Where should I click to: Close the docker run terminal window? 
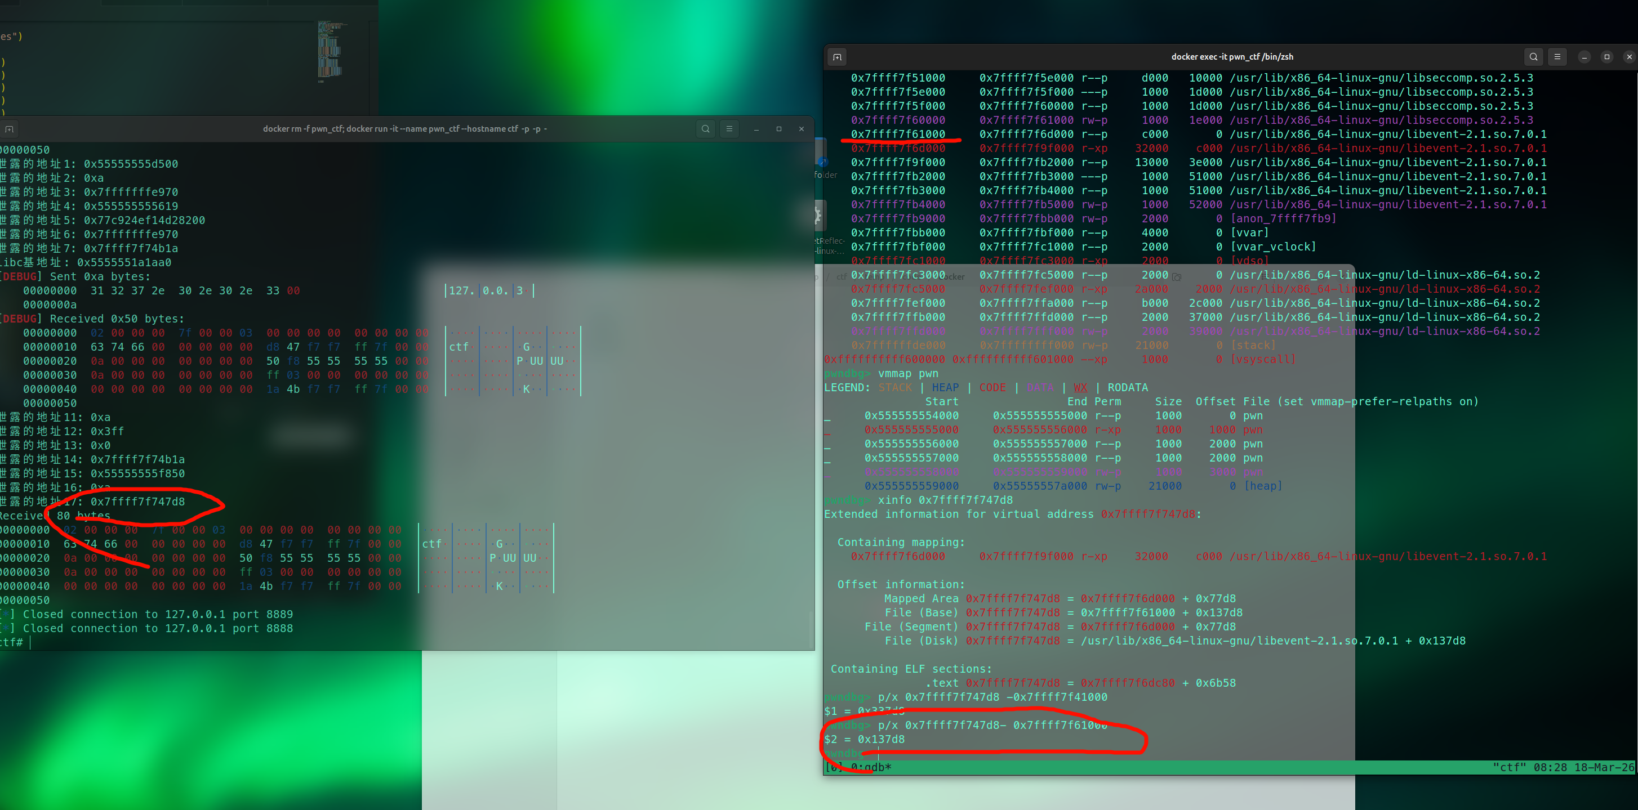[x=801, y=129]
